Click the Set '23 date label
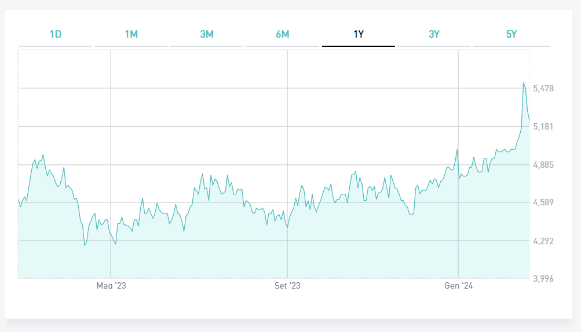Screen dimensions: 581x332 click(287, 286)
